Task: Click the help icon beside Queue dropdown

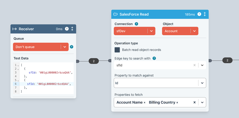Action: (x=72, y=47)
